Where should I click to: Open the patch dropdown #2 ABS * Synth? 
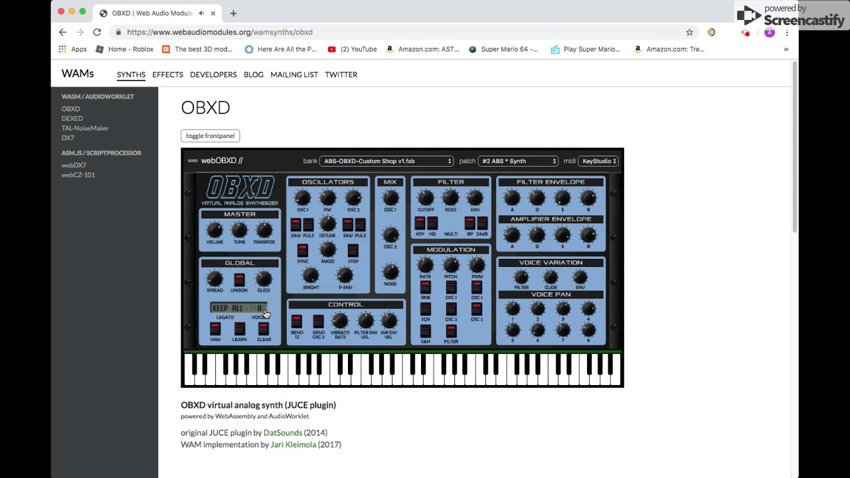coord(519,161)
